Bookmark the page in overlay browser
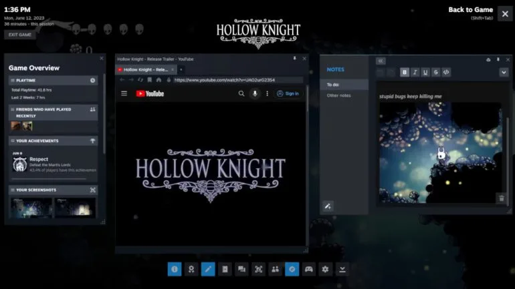 149,79
